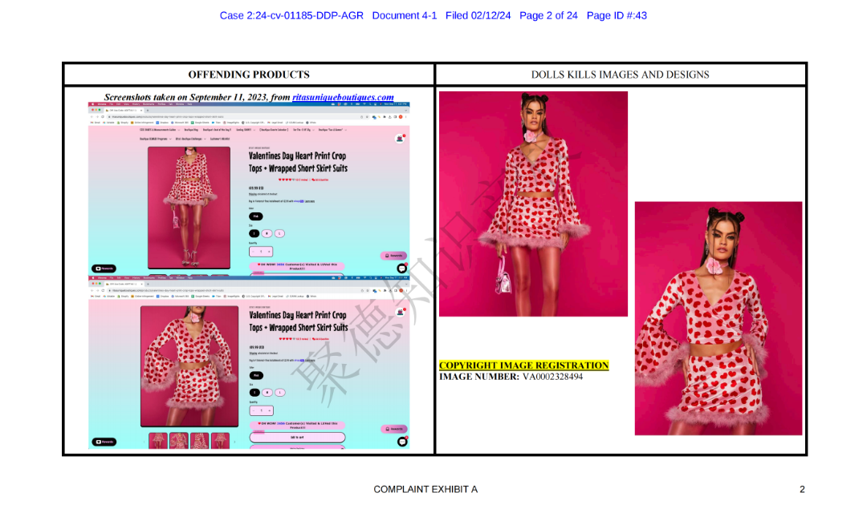Increase quantity with plus in lower screenshot
The width and height of the screenshot is (867, 525).
(x=269, y=410)
